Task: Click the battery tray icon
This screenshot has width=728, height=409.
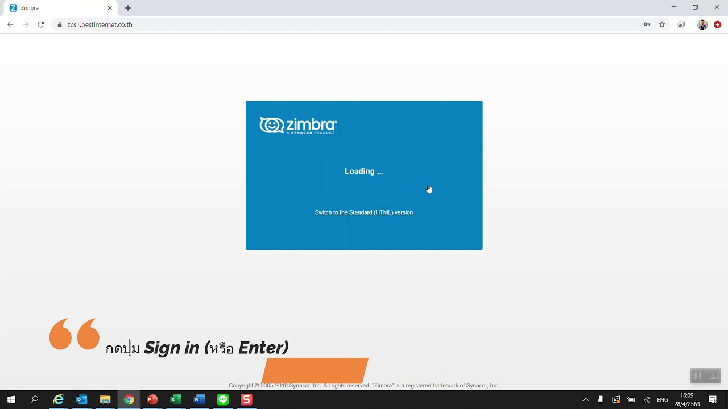Action: click(631, 400)
